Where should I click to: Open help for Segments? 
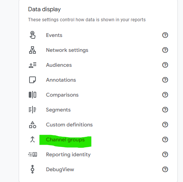(165, 110)
